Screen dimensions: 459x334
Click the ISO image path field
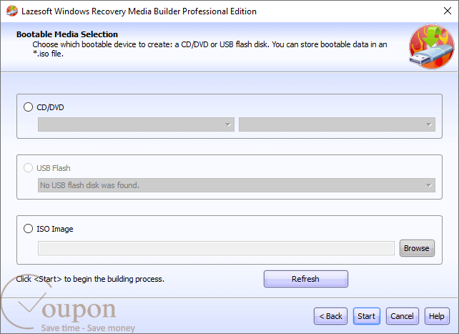(216, 248)
